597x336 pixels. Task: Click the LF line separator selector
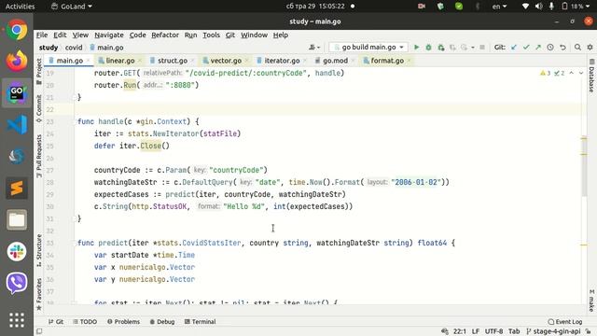pyautogui.click(x=476, y=331)
